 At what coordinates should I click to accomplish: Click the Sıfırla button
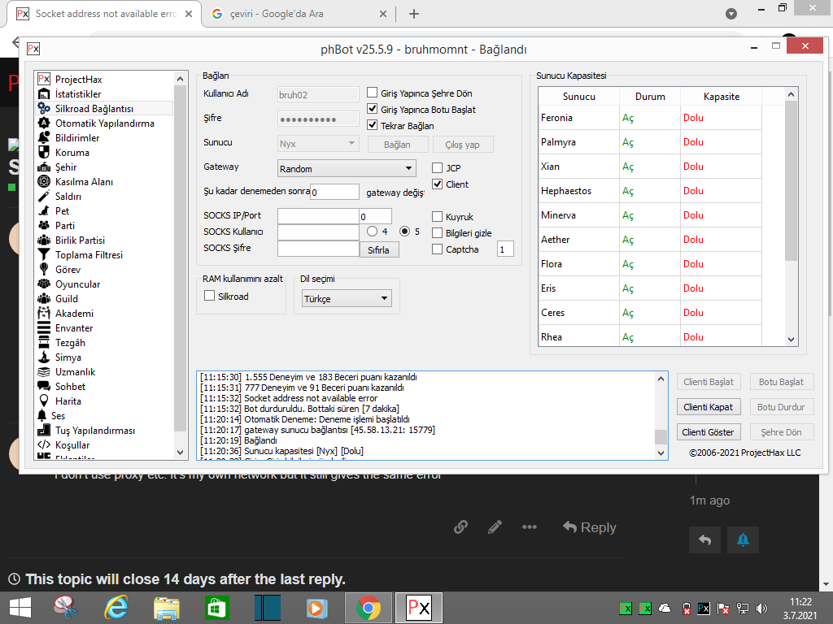pyautogui.click(x=379, y=249)
